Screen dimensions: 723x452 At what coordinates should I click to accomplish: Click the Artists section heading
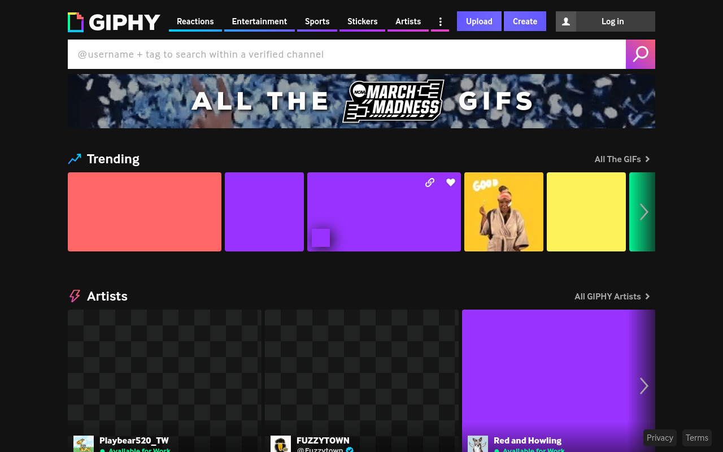tap(107, 296)
